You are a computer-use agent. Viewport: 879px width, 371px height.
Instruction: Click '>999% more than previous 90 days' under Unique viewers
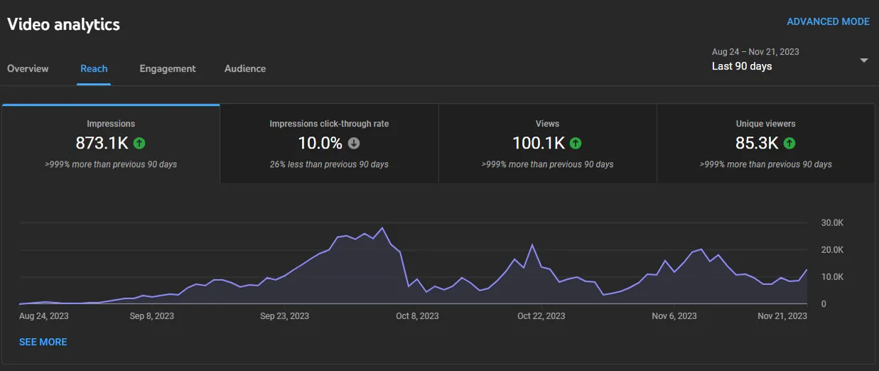(x=765, y=164)
